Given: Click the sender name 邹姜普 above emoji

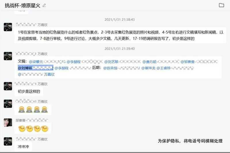Looking at the screenshot, I should 20,120.
